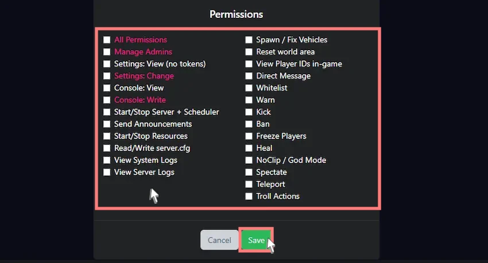Toggle the Console: Write permission
488x263 pixels.
point(107,100)
